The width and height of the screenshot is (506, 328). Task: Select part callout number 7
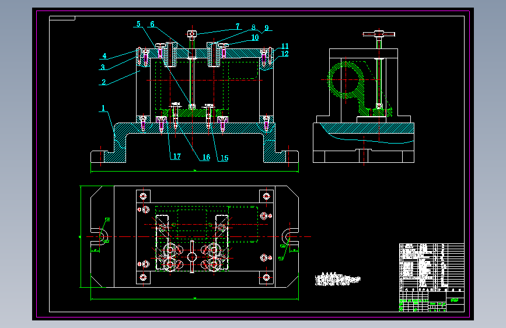[x=238, y=26]
